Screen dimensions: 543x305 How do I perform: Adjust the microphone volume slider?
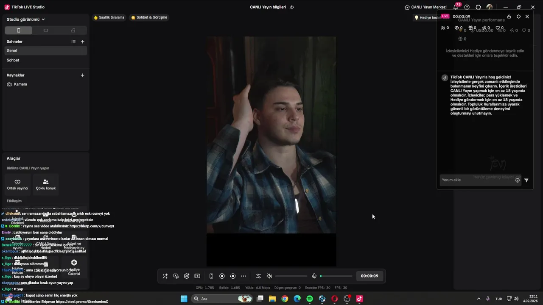coord(336,276)
